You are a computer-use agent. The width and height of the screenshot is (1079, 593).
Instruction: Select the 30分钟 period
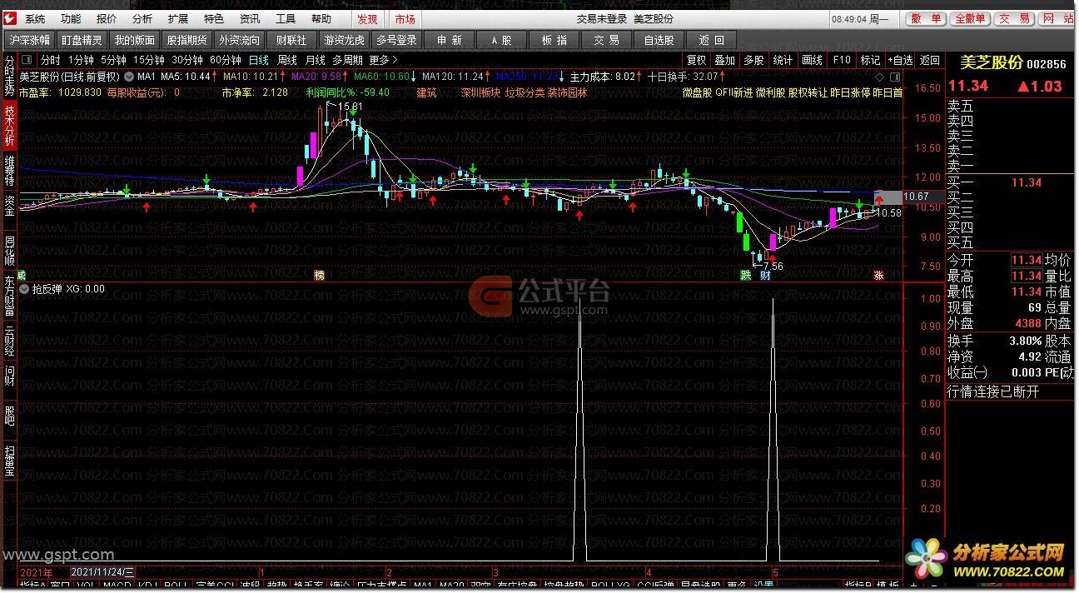187,60
